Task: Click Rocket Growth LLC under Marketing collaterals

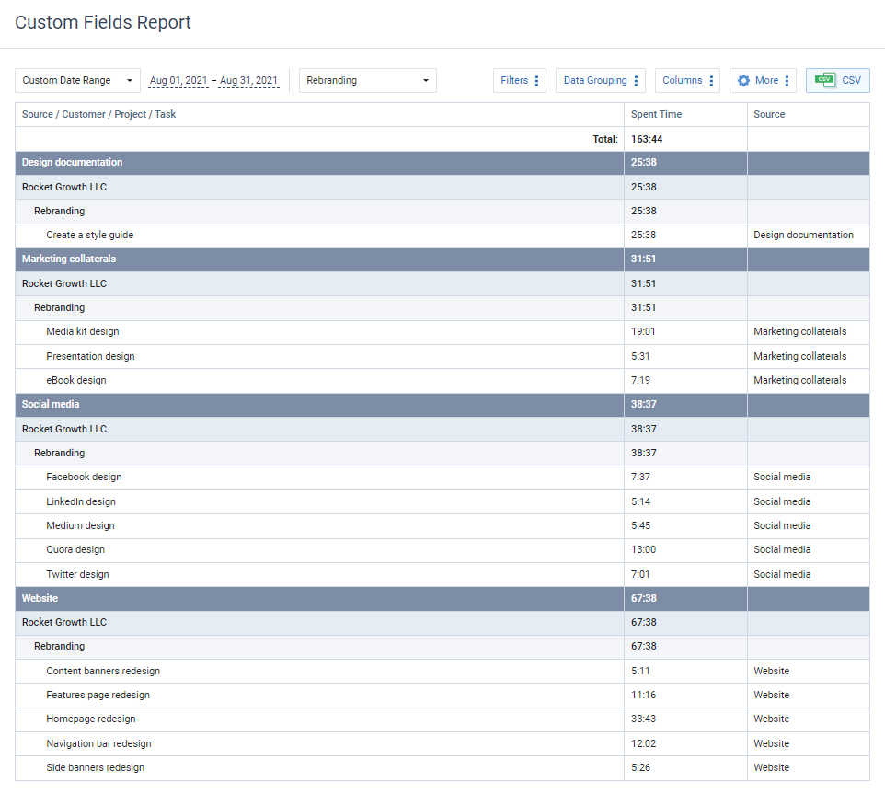Action: coord(64,284)
